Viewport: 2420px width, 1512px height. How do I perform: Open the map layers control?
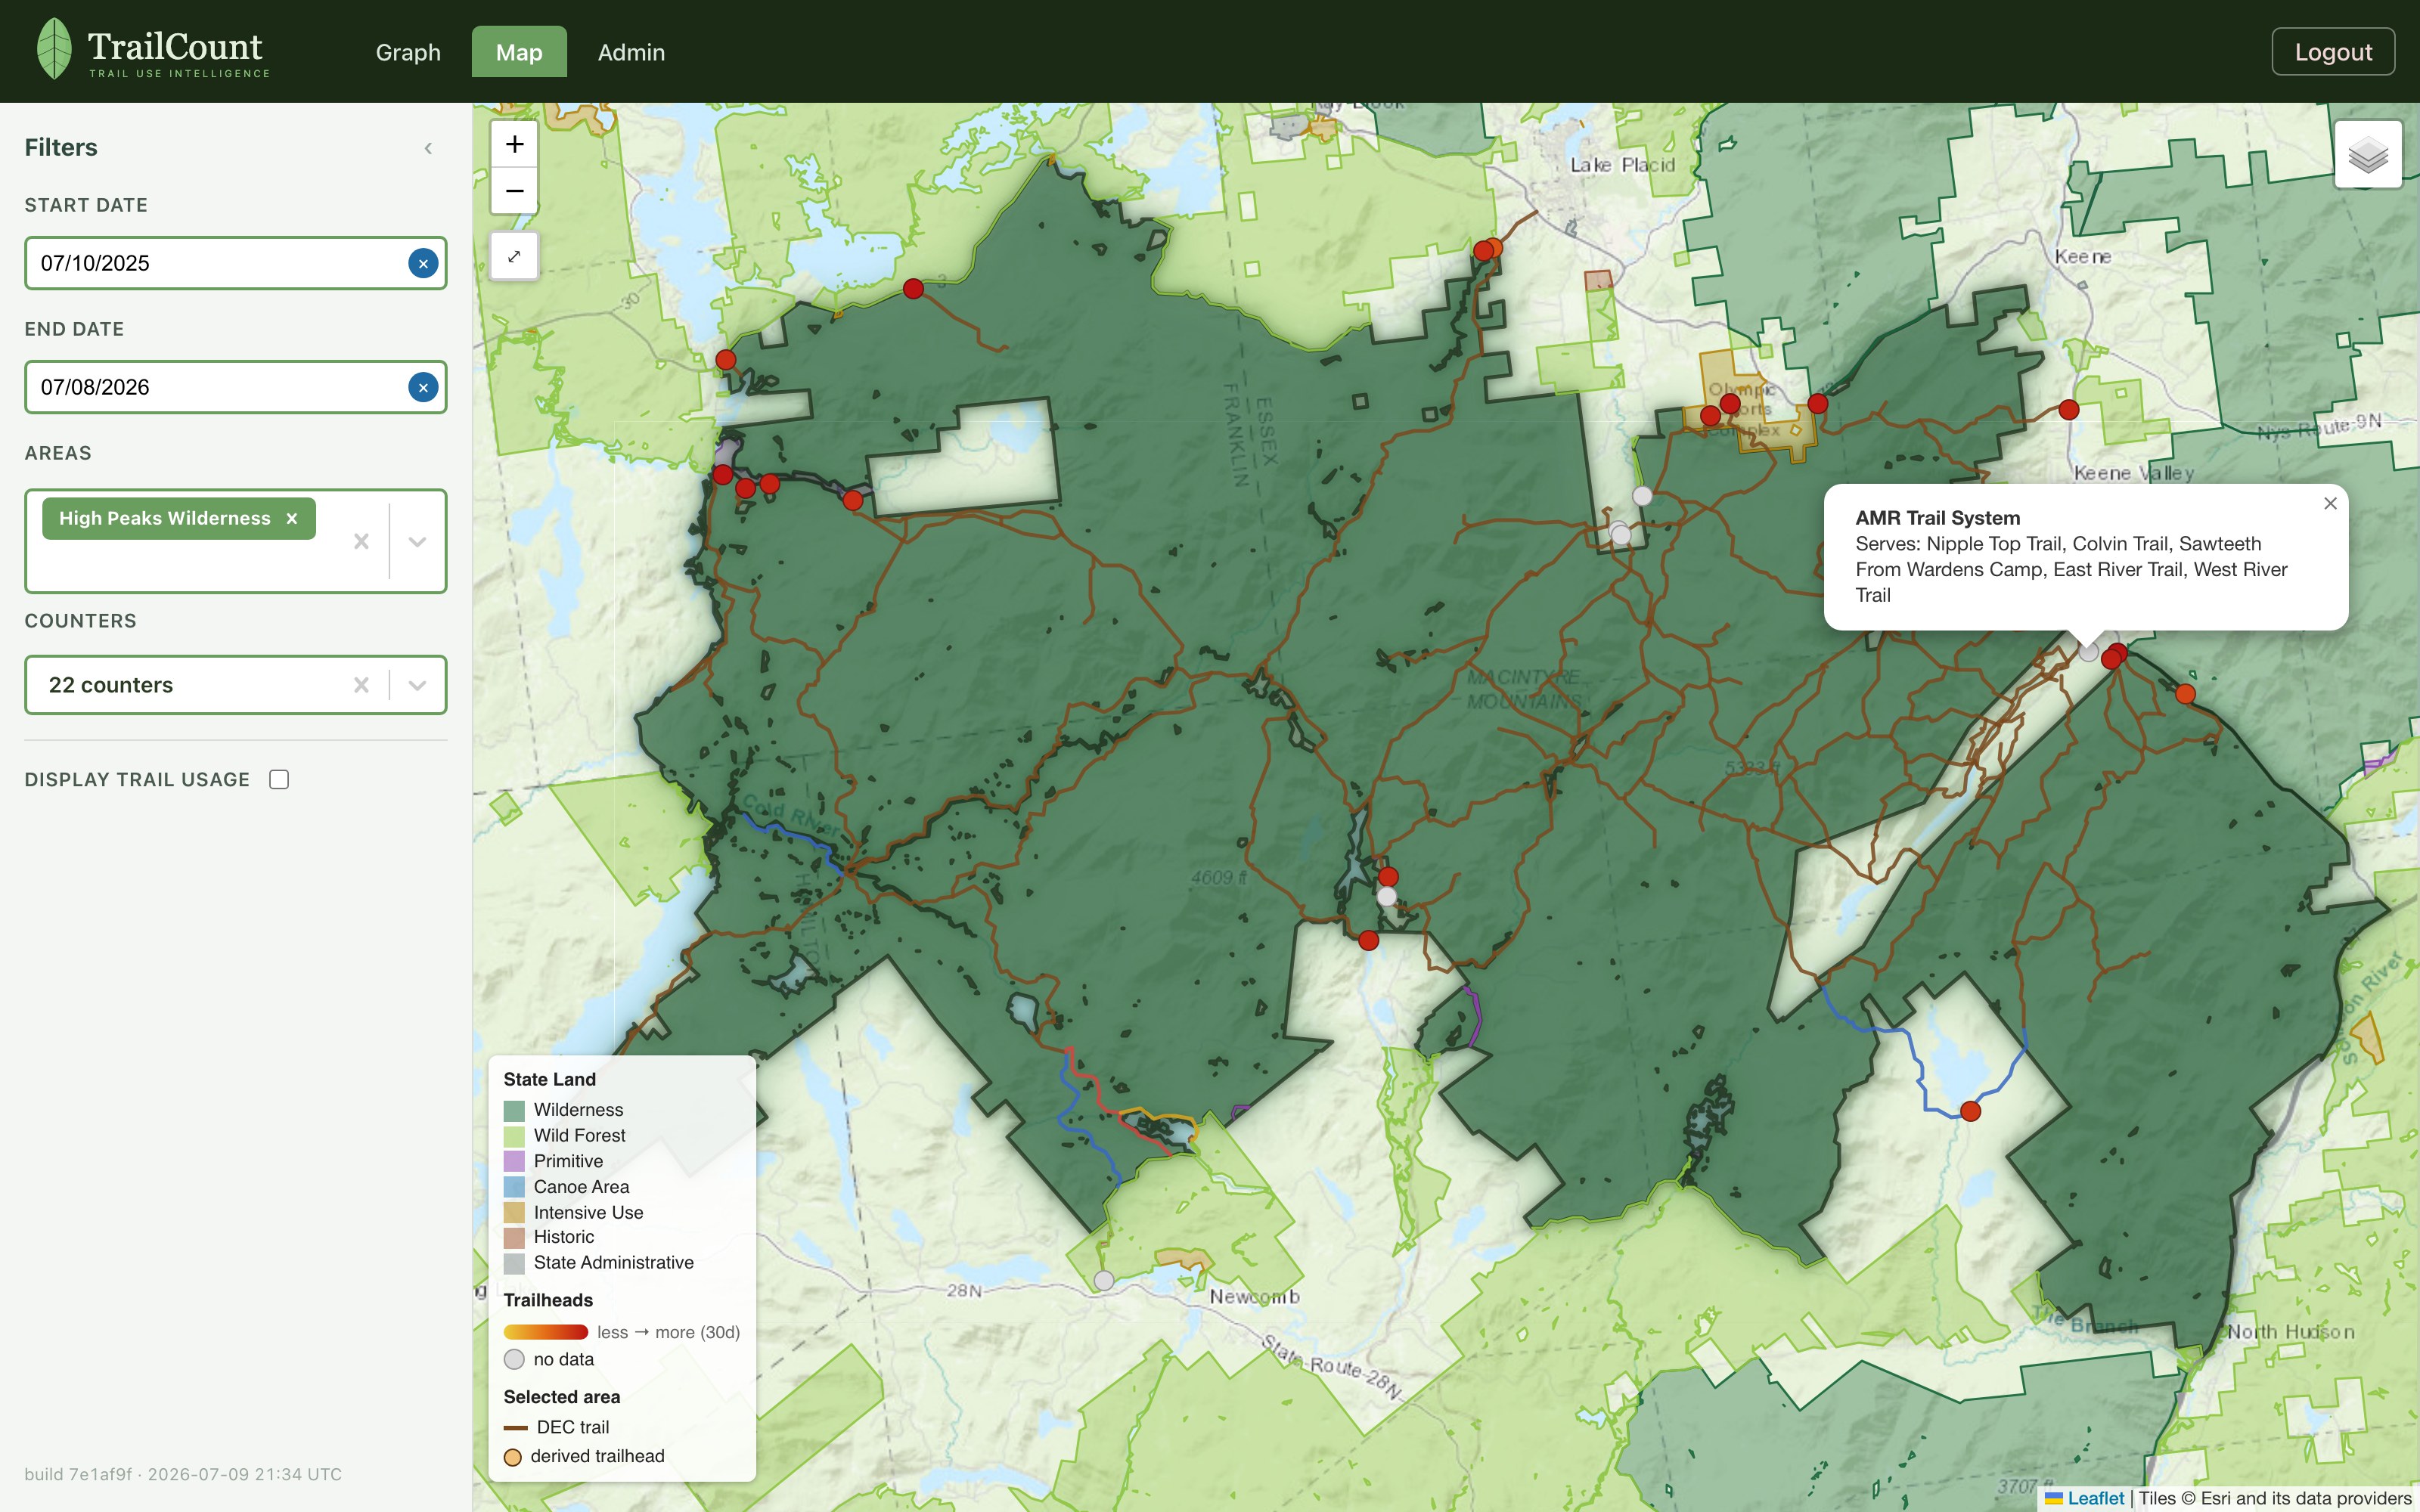2368,154
